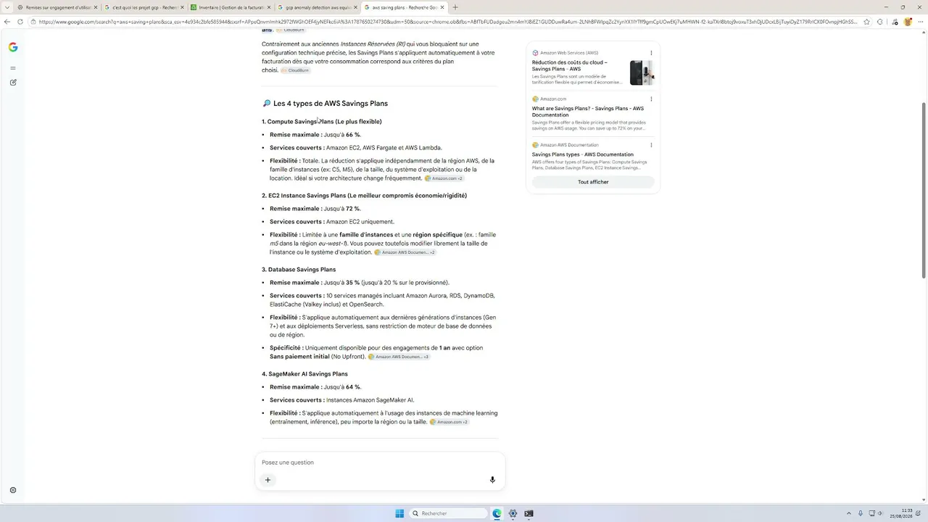Screen dimensions: 928x522
Task: Open 'What are Savings Plans?' documentation link
Action: pos(588,112)
